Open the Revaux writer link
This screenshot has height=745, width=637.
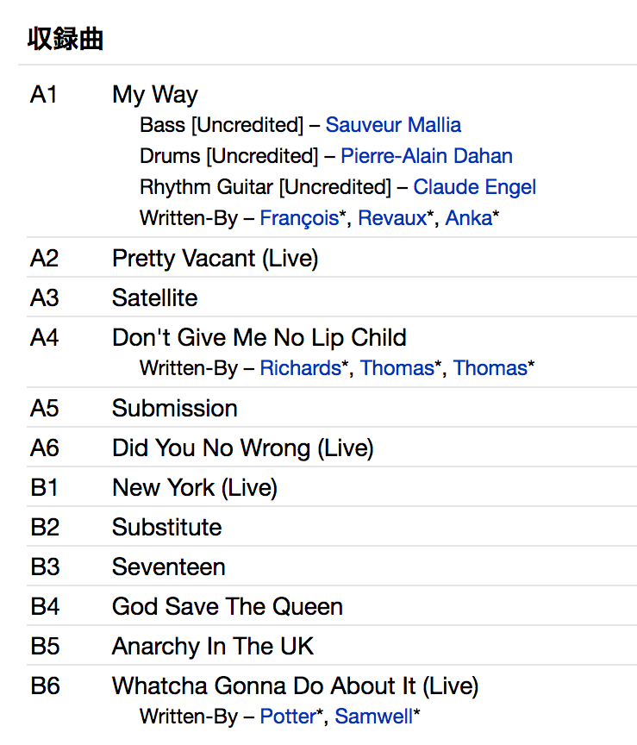coord(392,218)
